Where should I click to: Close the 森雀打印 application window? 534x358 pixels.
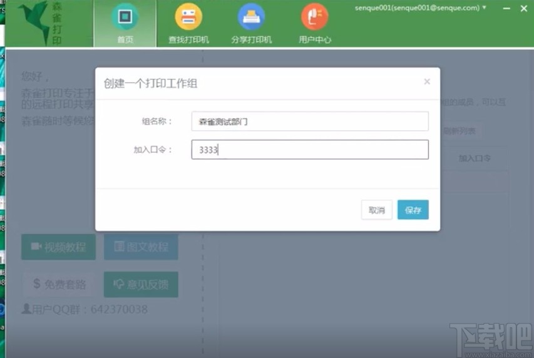tap(524, 8)
